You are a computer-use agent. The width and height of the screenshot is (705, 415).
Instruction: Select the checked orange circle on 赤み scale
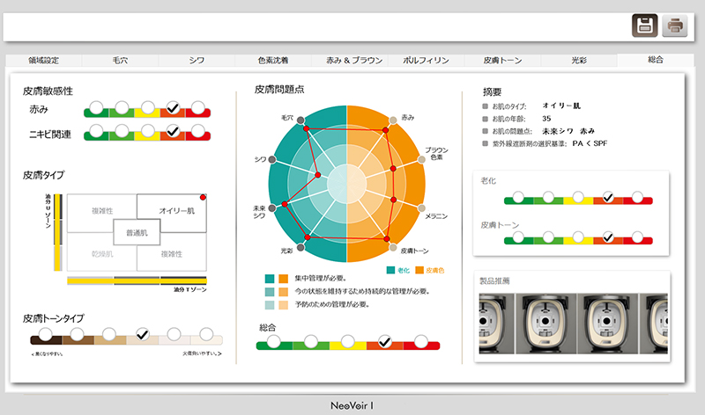pyautogui.click(x=173, y=107)
